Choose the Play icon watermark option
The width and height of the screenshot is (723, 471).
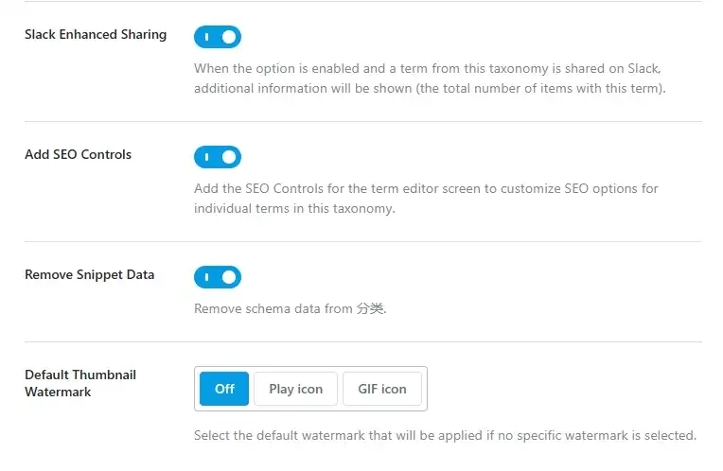pyautogui.click(x=295, y=389)
